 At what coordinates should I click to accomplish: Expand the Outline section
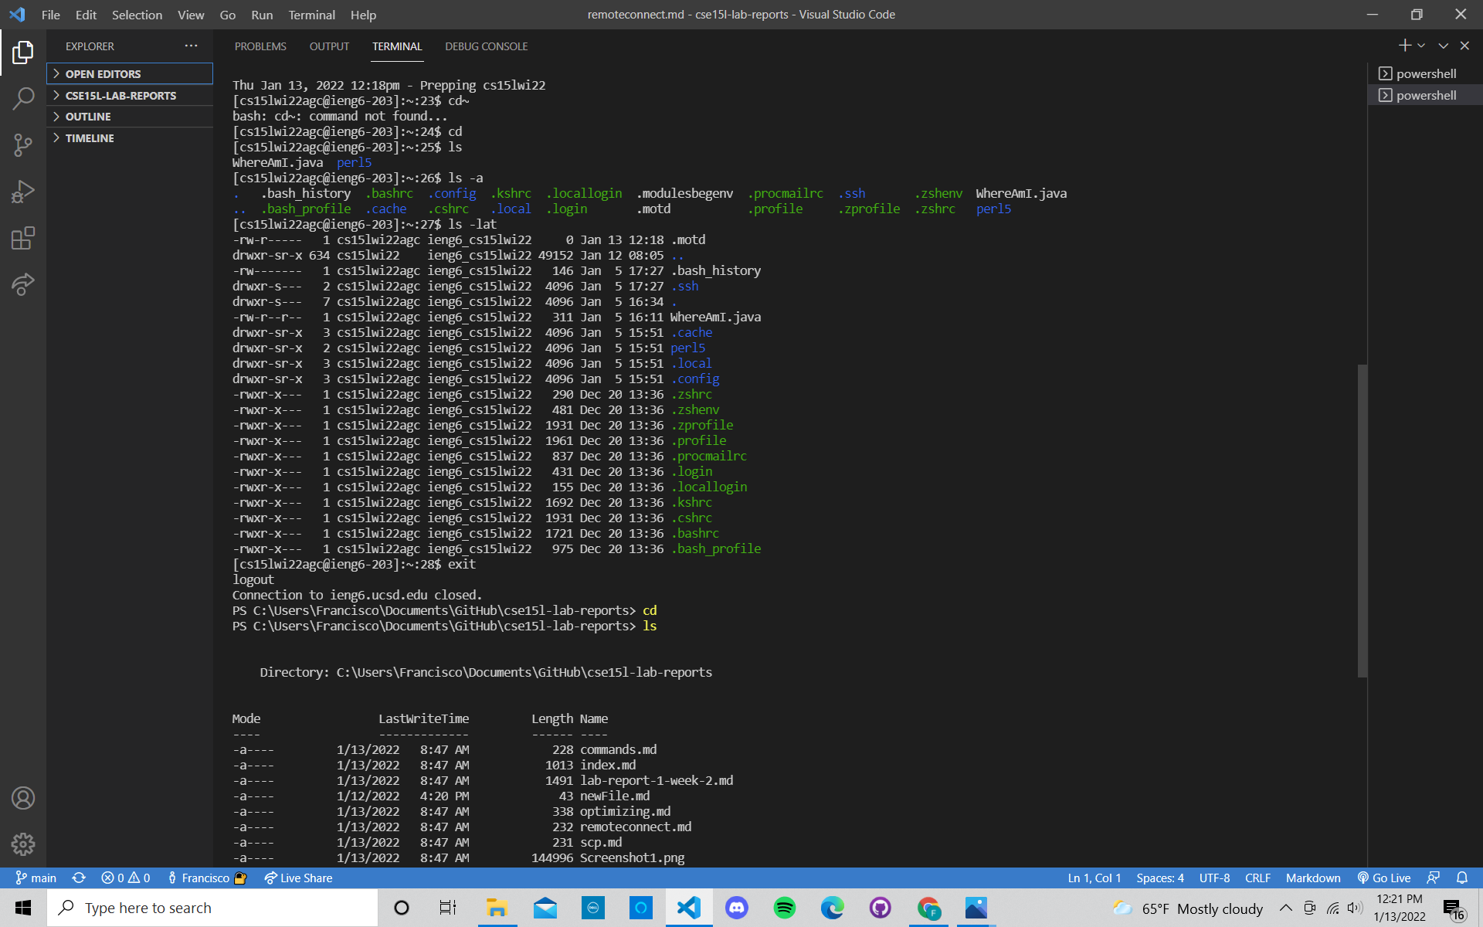tap(130, 117)
